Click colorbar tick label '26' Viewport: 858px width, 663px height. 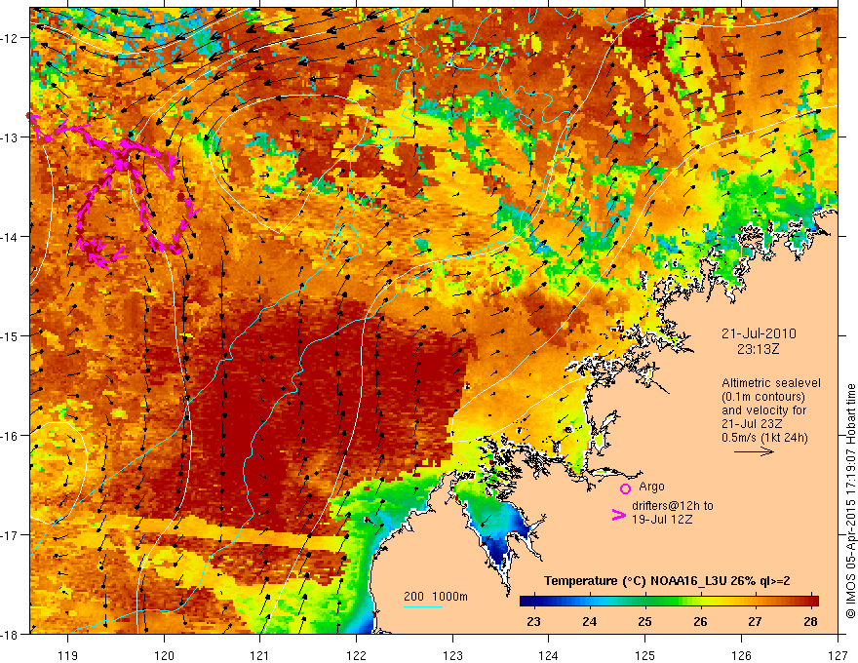[700, 621]
